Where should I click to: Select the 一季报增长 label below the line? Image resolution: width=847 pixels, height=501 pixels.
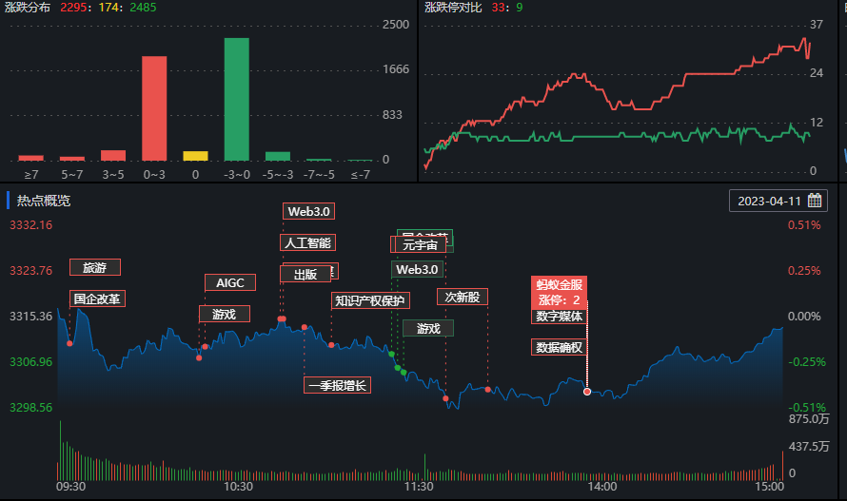coord(337,385)
